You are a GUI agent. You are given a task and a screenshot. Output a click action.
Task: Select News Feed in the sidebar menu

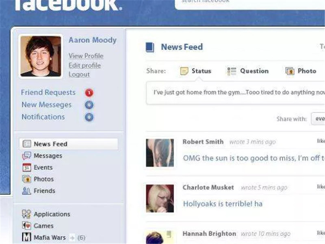pos(69,144)
